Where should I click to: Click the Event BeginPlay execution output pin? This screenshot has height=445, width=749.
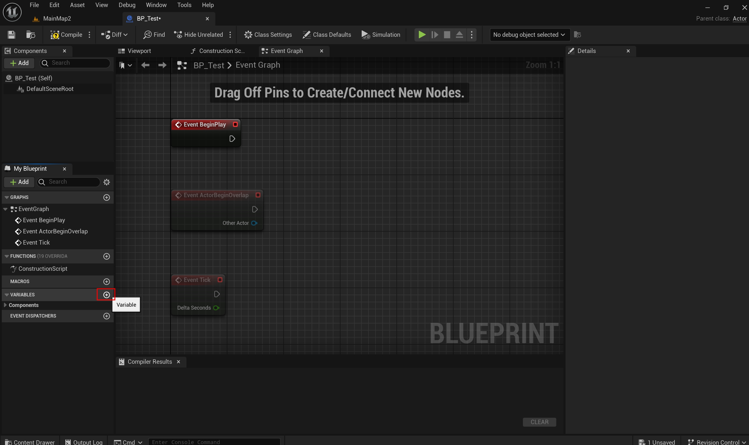(232, 139)
